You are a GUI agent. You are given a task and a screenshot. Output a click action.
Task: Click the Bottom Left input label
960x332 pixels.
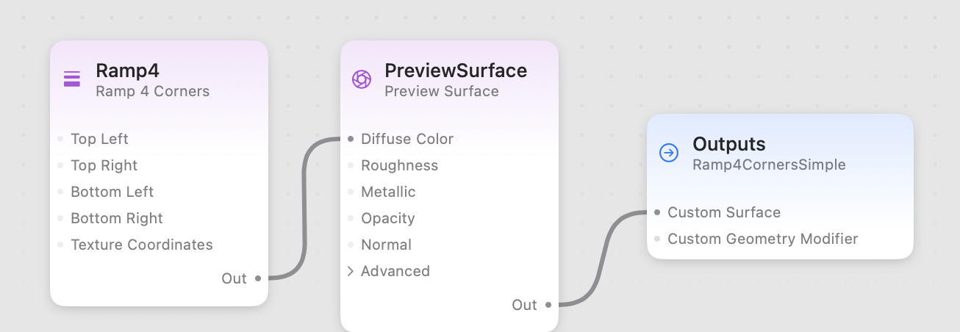click(112, 192)
